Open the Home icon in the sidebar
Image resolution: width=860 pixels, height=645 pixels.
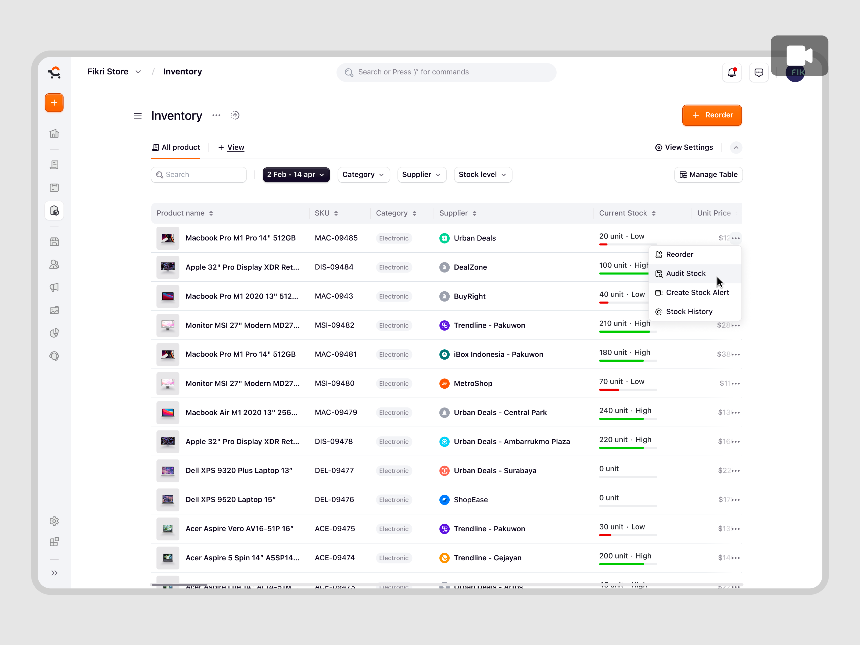click(54, 133)
